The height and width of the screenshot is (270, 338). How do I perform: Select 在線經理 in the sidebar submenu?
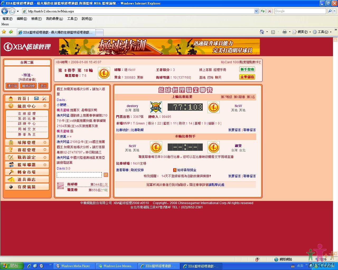tap(27, 114)
